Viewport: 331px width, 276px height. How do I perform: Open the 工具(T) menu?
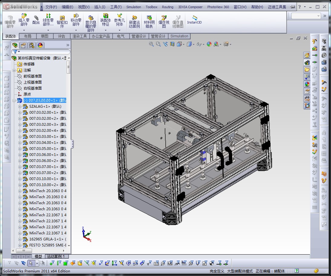tap(116, 7)
